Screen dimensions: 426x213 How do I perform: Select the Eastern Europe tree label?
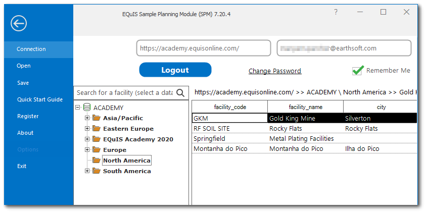point(128,129)
